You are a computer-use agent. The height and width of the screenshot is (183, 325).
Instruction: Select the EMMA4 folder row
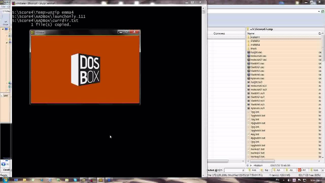click(x=255, y=45)
